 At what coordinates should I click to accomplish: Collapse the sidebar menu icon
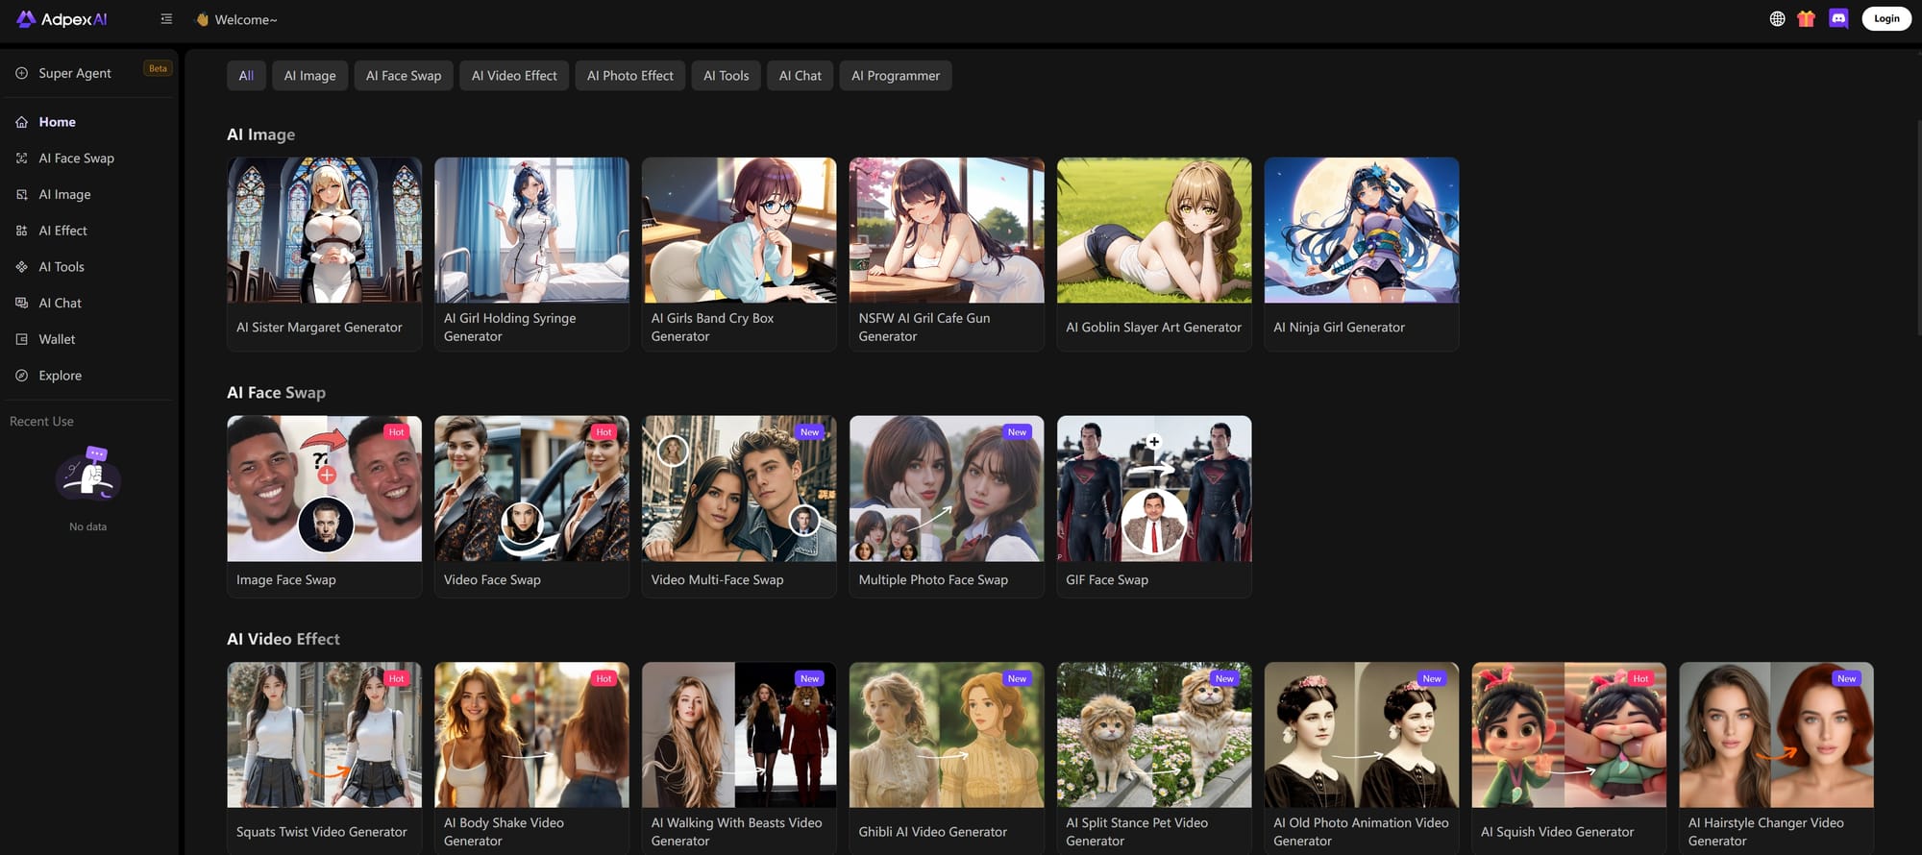pyautogui.click(x=166, y=19)
